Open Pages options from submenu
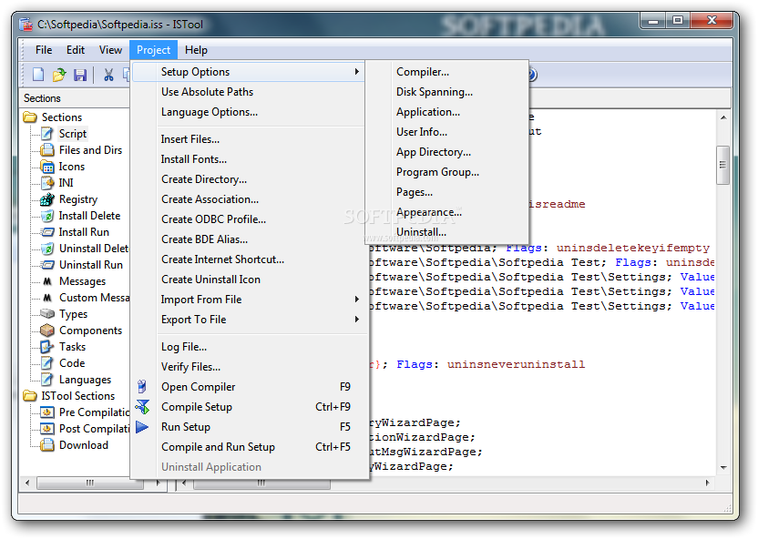The width and height of the screenshot is (758, 539). [x=446, y=192]
